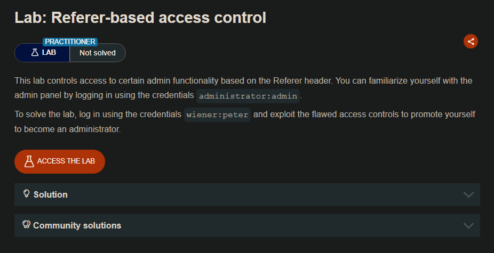
Task: Click the flask icon in LAB badge
Action: click(35, 53)
